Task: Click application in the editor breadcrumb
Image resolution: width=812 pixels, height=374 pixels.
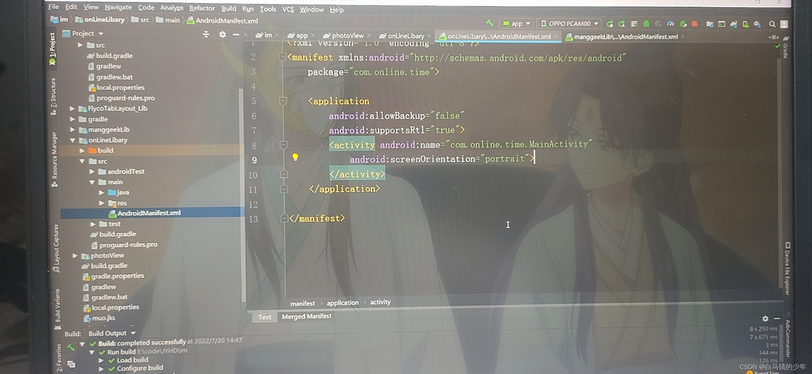Action: [x=342, y=303]
